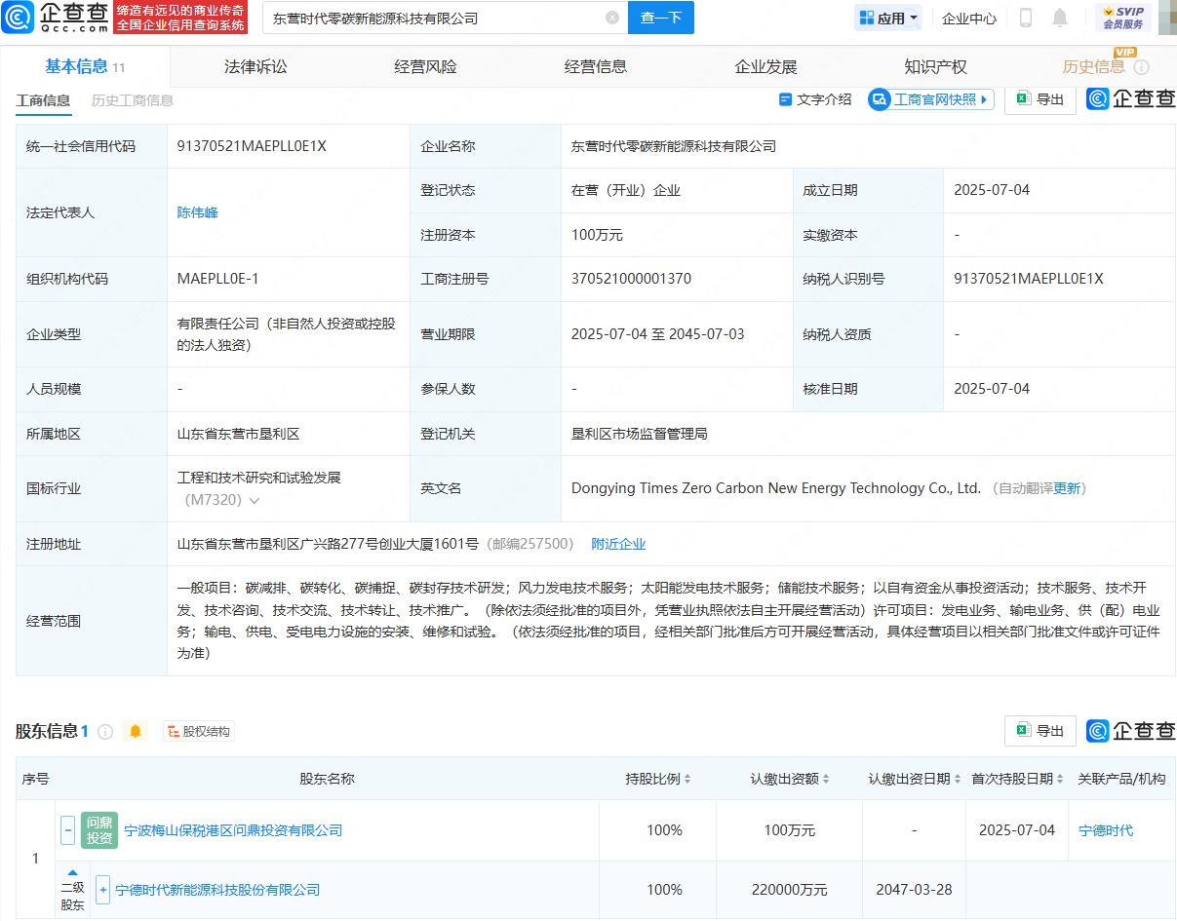Click the orange bell next to 股东信息
The height and width of the screenshot is (921, 1177).
(x=136, y=731)
